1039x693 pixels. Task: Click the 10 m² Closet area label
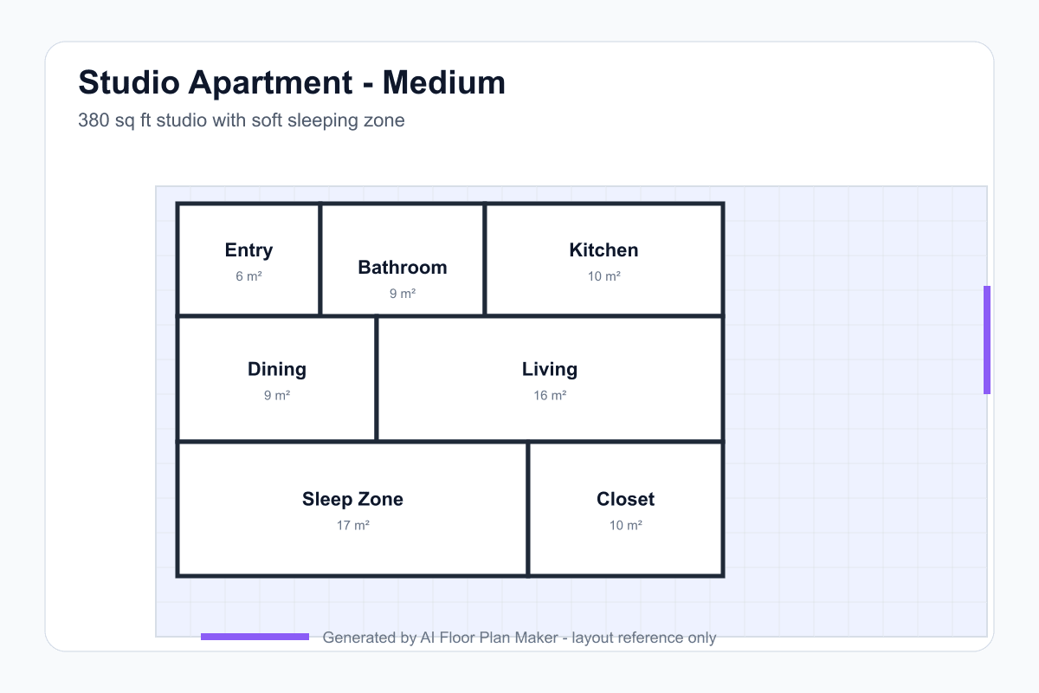coord(625,526)
